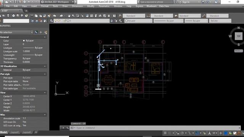Click the Plot printer icon in standard toolbar
This screenshot has width=244, height=137.
(14, 16)
